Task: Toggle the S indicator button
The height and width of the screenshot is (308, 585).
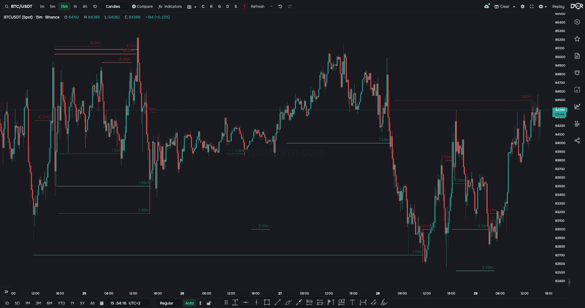Action: click(x=236, y=6)
